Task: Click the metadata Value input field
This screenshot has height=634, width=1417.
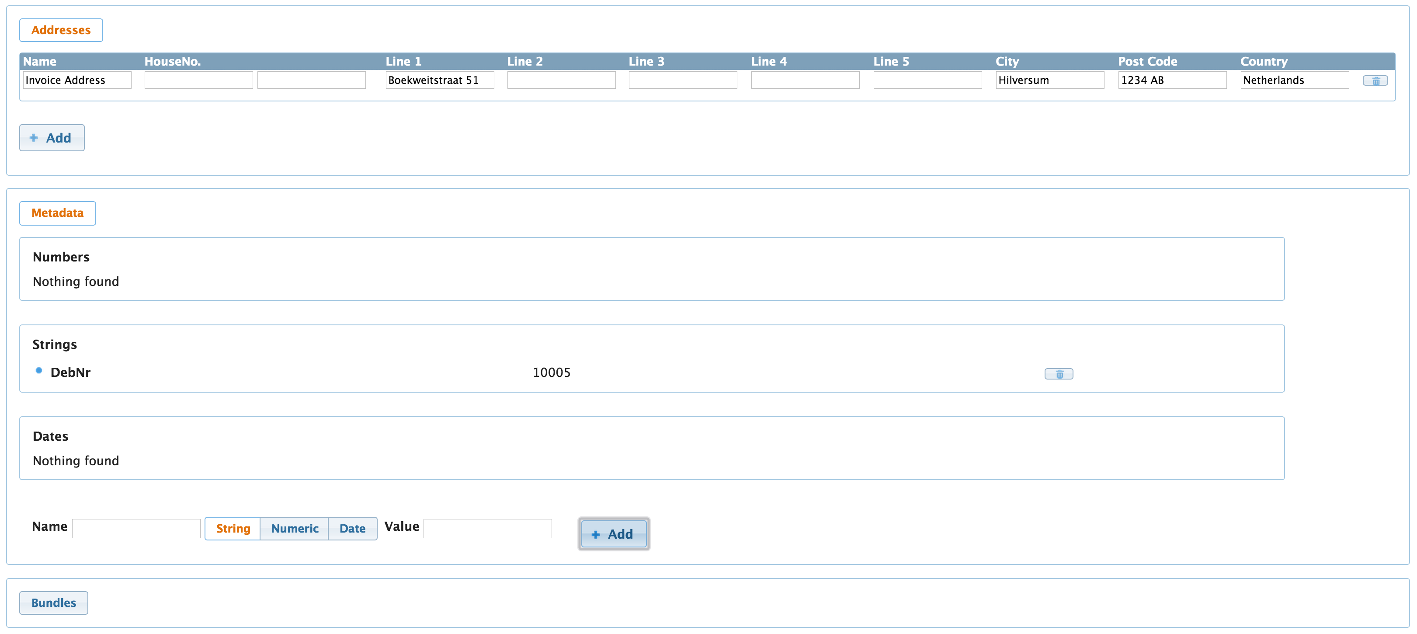Action: (x=487, y=528)
